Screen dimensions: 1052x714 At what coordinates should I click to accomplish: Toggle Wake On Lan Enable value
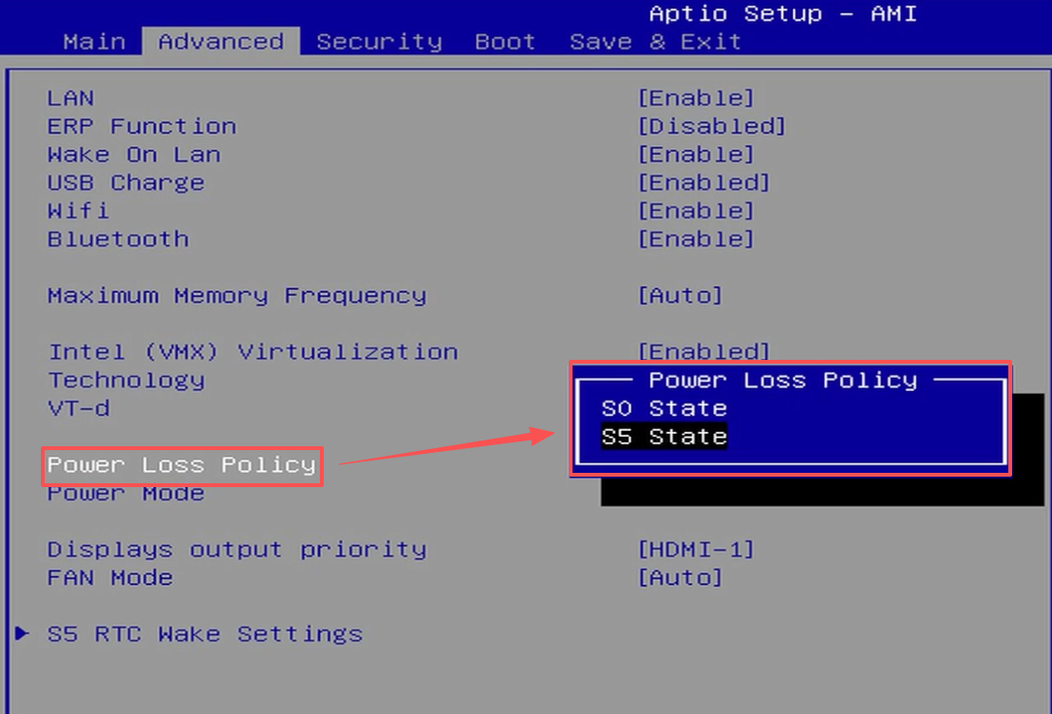click(x=695, y=155)
